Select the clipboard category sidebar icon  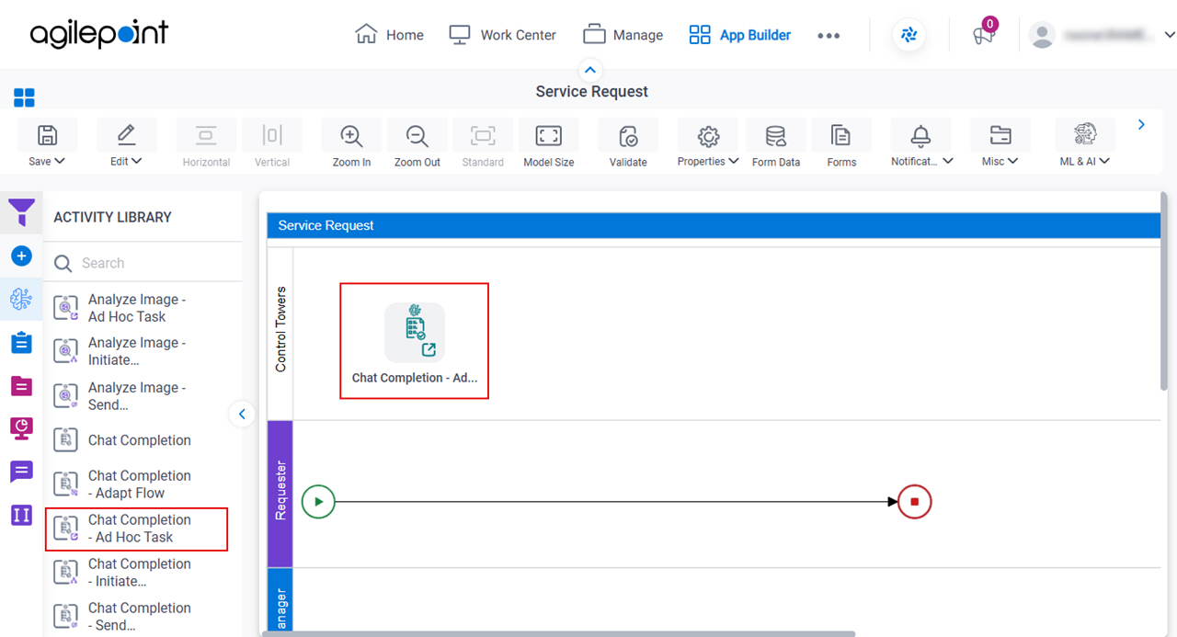(x=21, y=343)
